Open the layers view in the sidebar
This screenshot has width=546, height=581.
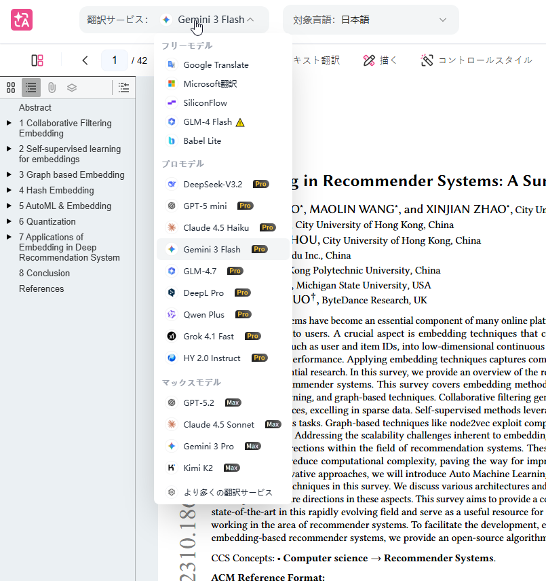[72, 88]
